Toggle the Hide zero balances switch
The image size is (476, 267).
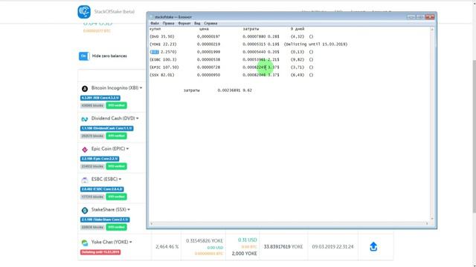point(84,56)
